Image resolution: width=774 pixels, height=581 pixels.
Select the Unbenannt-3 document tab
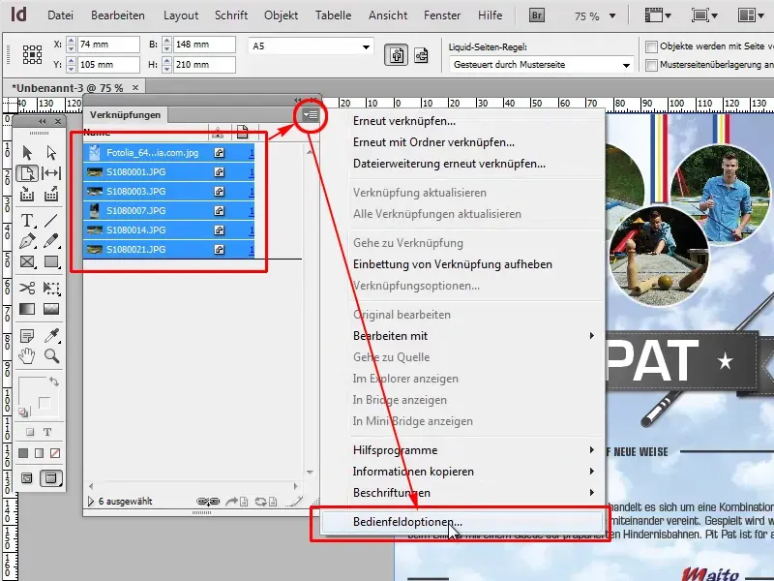coord(58,85)
